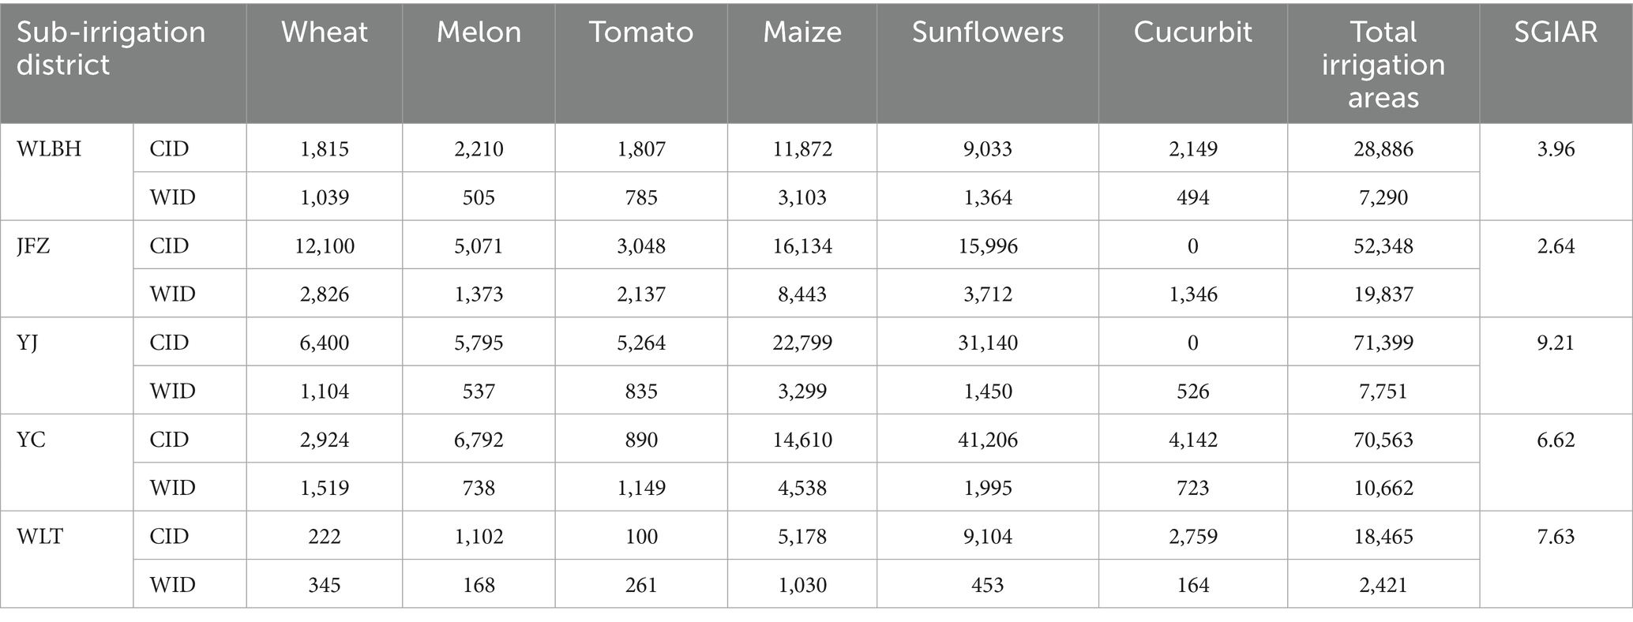Image resolution: width=1633 pixels, height=622 pixels.
Task: Select the WLT district row label
Action: tap(40, 537)
